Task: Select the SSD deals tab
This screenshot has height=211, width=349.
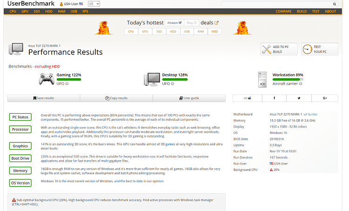Action: pyautogui.click(x=159, y=32)
